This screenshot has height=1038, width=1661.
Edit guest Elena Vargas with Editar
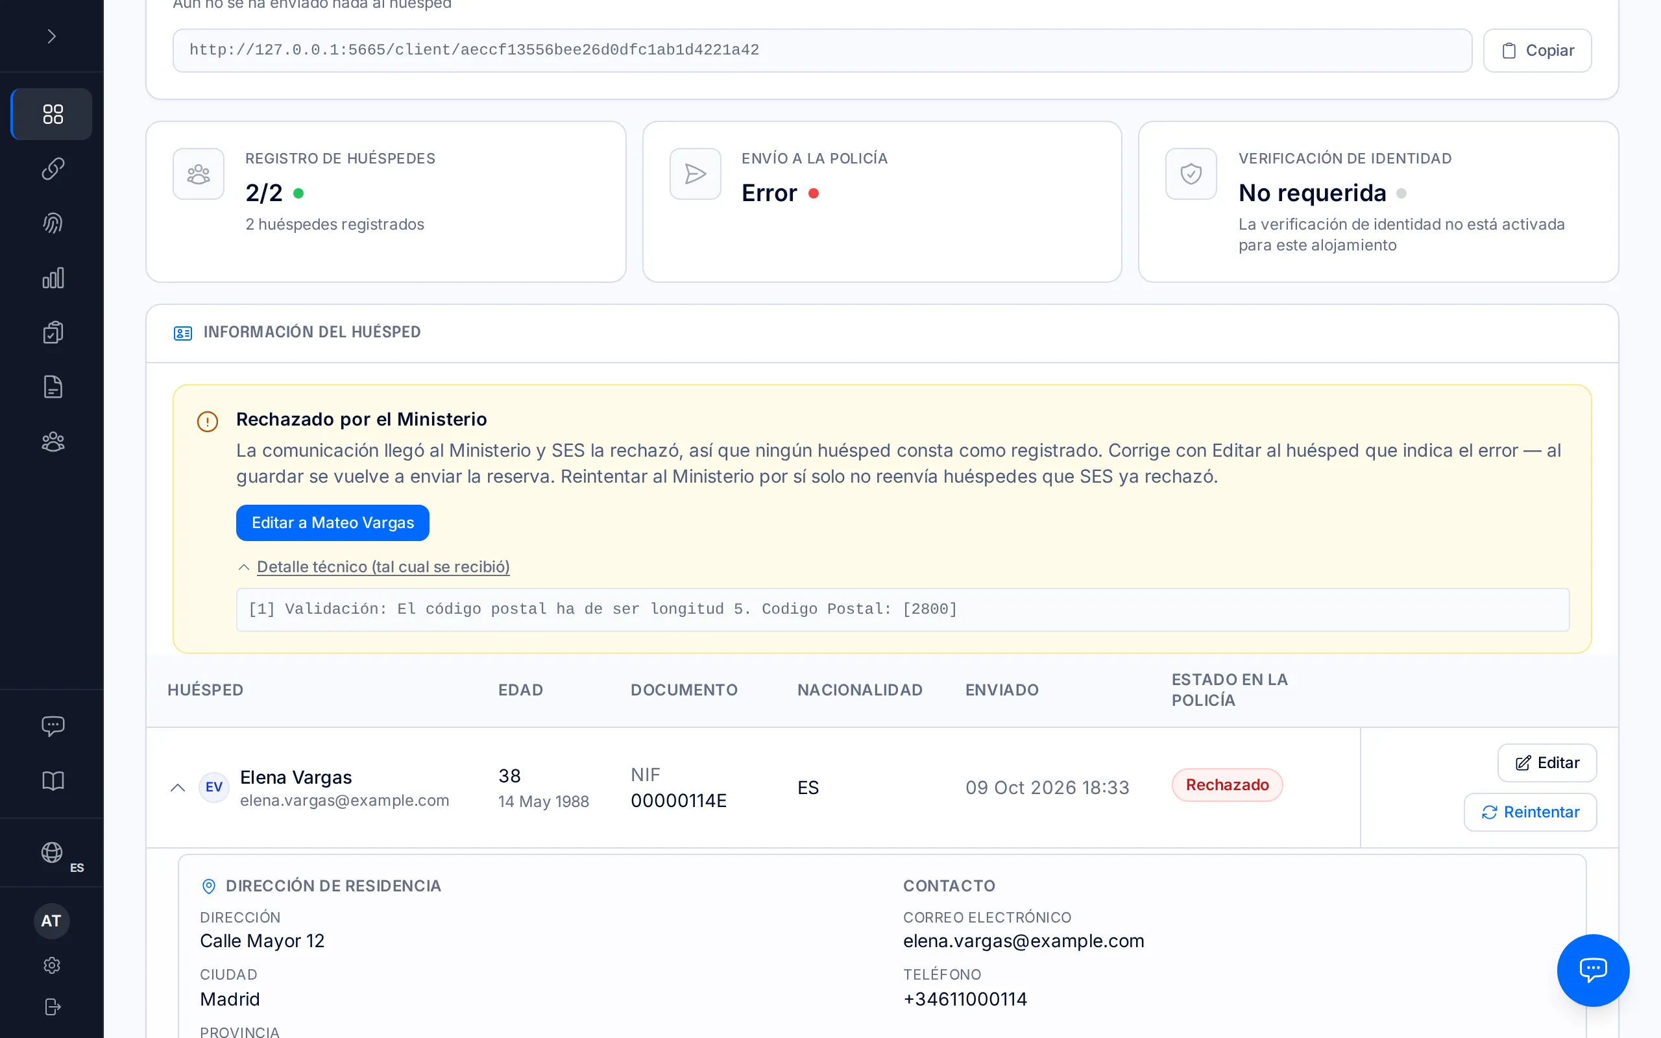tap(1546, 763)
